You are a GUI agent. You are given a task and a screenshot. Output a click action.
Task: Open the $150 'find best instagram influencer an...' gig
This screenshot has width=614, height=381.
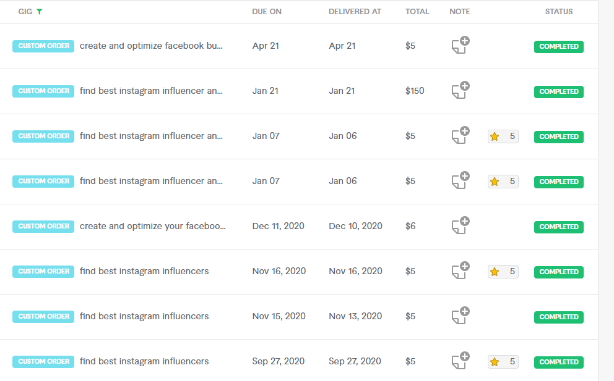coord(151,91)
